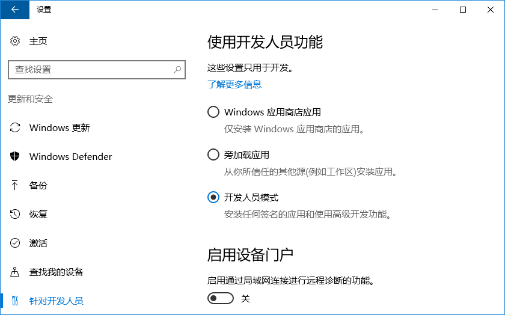505x315 pixels.
Task: Click the 查找我的设备 person icon
Action: click(15, 272)
